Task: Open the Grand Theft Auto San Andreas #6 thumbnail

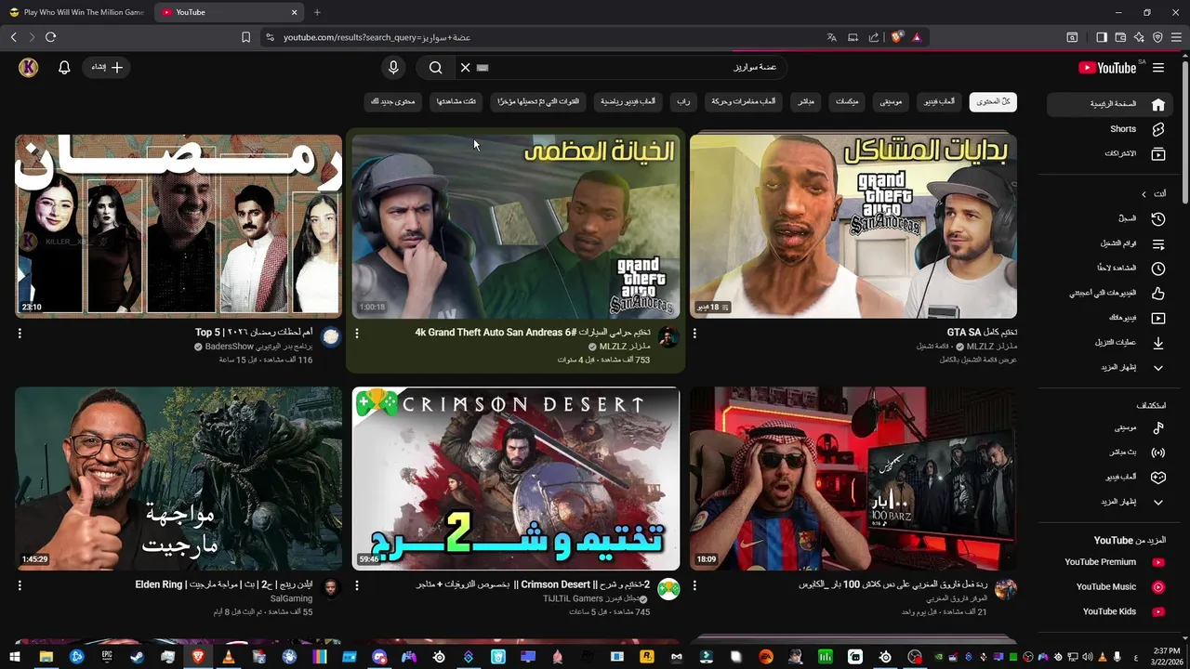Action: point(516,226)
